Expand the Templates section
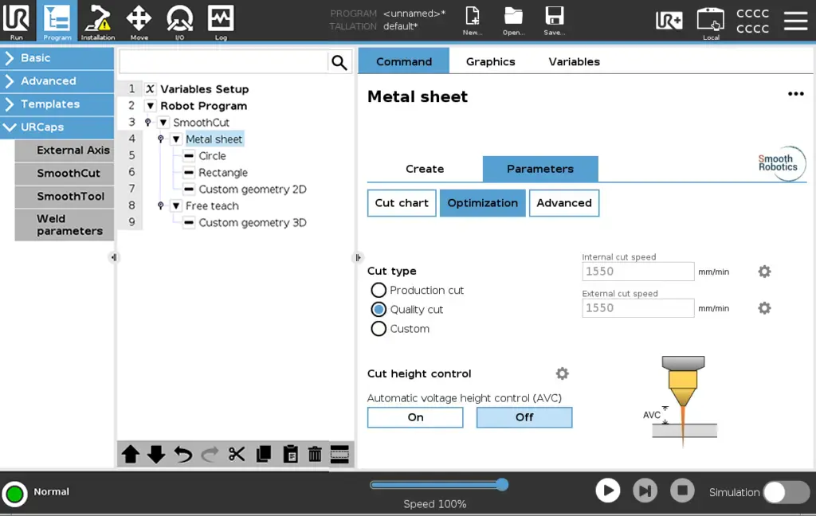The width and height of the screenshot is (816, 516). [57, 104]
